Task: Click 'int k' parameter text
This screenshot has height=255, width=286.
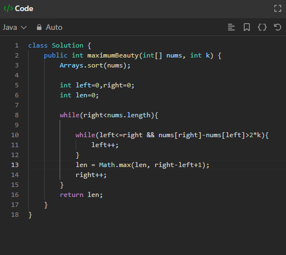Action: click(x=200, y=55)
